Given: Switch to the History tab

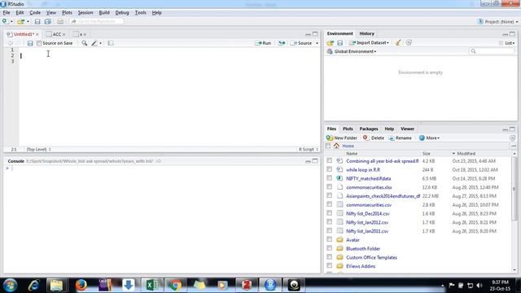Looking at the screenshot, I should point(367,33).
